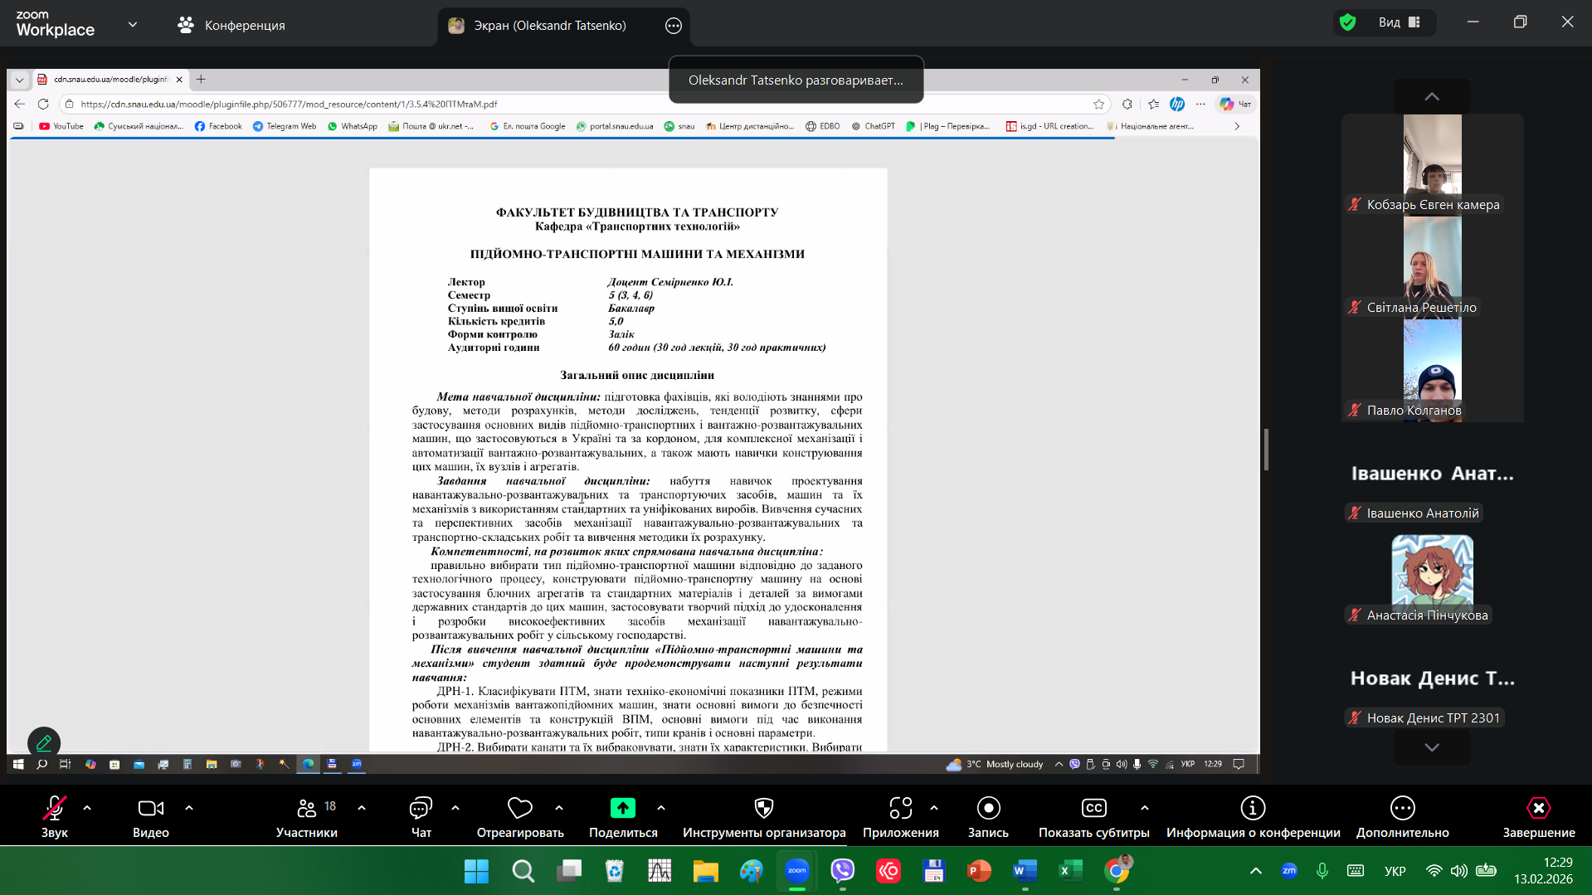This screenshot has height=895, width=1592.
Task: Expand audio options arrow next to Звук
Action: pos(87,807)
